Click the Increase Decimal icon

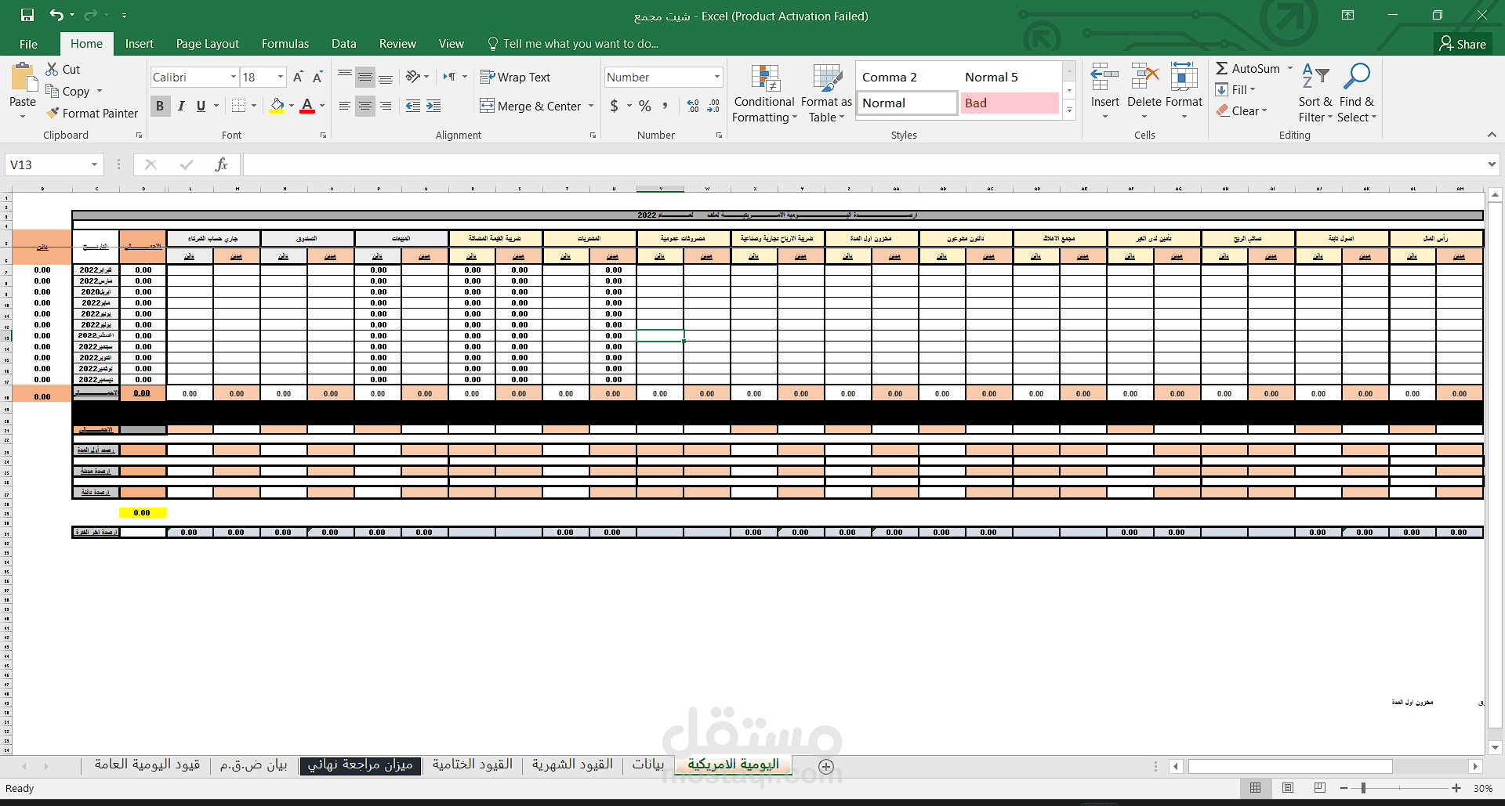click(x=693, y=106)
